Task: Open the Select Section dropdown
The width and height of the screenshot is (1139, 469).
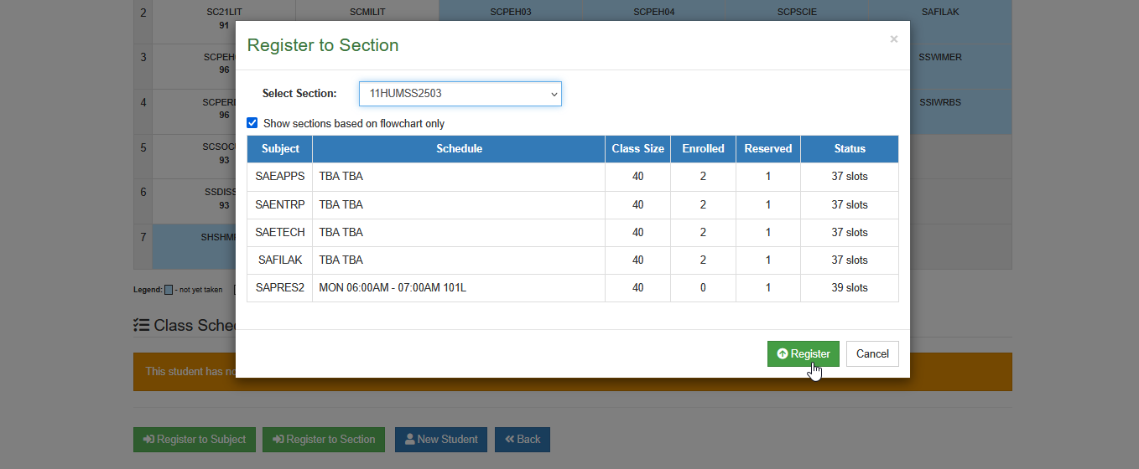Action: tap(460, 94)
